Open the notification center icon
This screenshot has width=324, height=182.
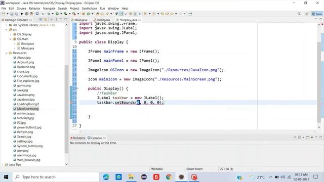coord(315,177)
